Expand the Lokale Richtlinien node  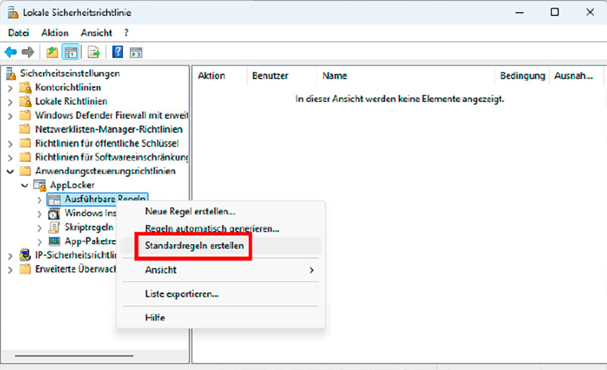point(10,102)
